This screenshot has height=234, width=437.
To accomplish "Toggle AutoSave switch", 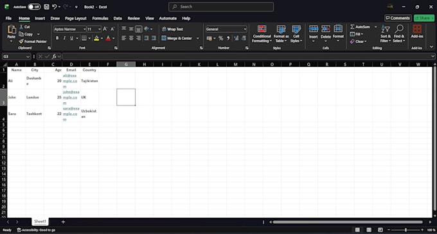I will 34,6.
